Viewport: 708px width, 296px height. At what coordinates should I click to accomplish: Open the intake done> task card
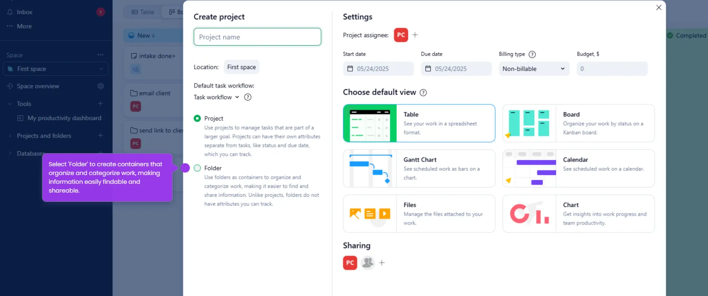154,63
